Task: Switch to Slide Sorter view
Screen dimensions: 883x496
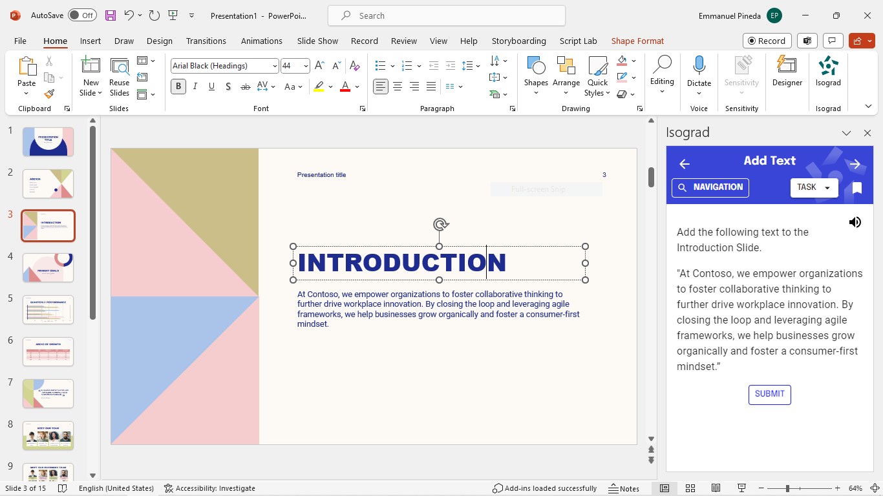Action: [x=690, y=488]
